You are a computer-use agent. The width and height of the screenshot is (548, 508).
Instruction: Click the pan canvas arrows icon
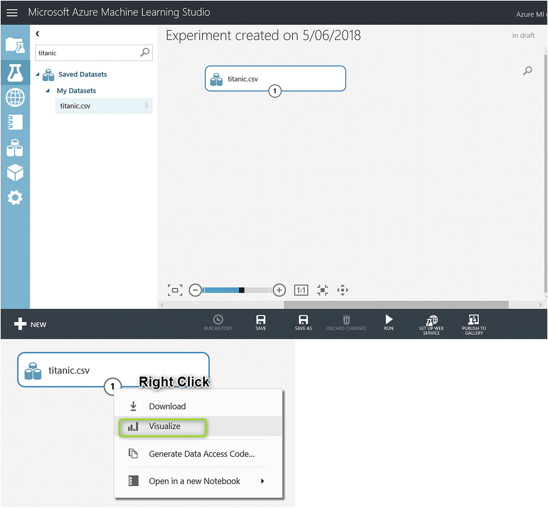click(x=342, y=290)
